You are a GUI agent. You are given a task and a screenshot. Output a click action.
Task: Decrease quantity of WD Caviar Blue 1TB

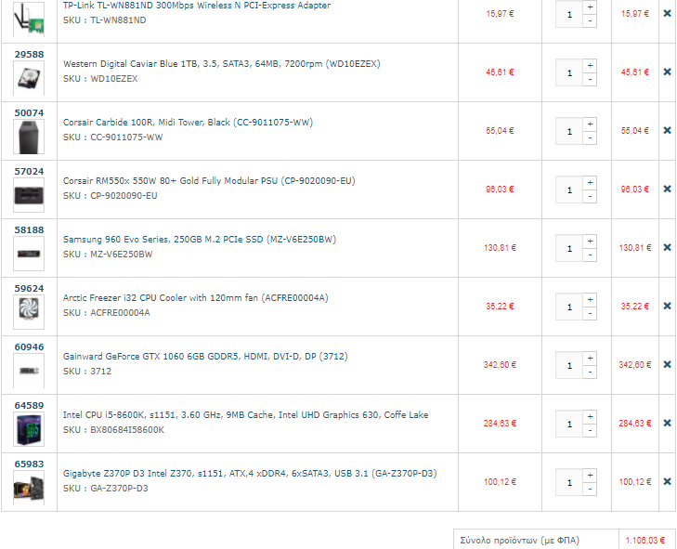[590, 80]
